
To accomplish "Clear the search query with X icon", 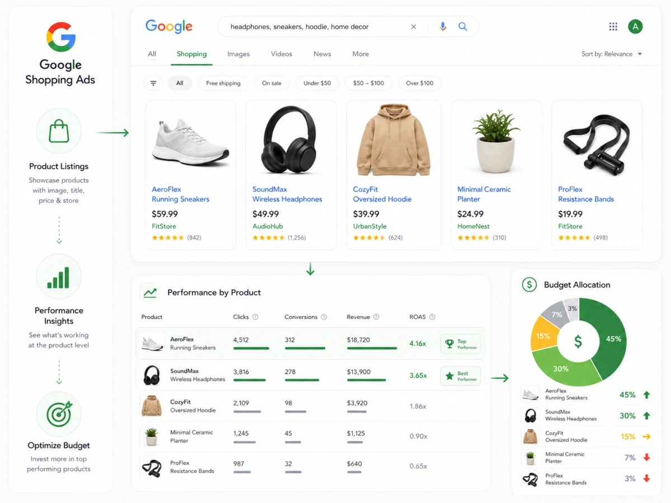I will click(x=414, y=26).
